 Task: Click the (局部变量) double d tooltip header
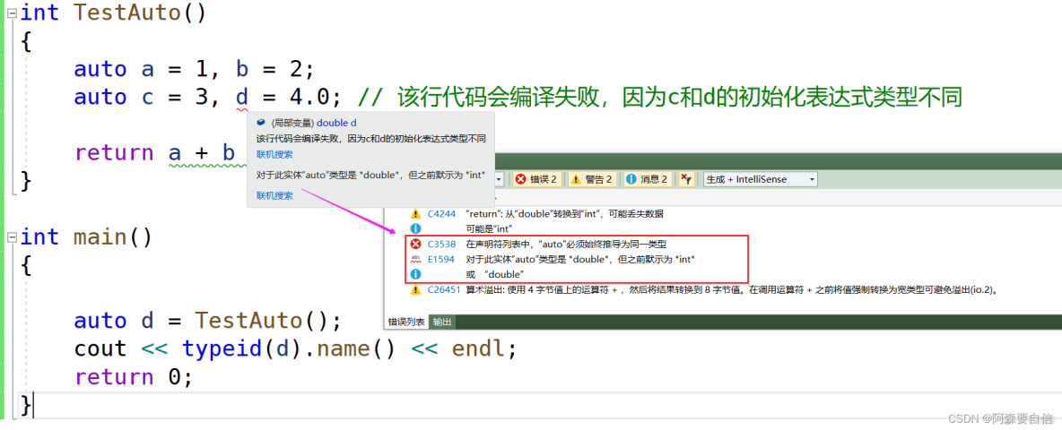314,123
